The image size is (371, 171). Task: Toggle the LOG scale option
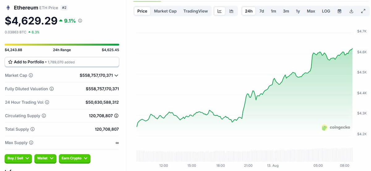tap(326, 11)
